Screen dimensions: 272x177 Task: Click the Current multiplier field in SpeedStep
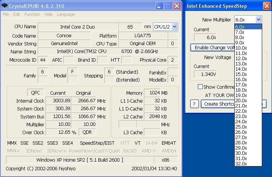[205, 37]
